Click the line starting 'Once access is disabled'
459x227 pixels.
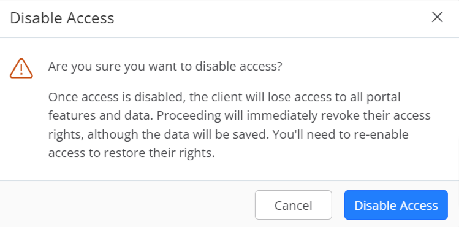(x=224, y=97)
